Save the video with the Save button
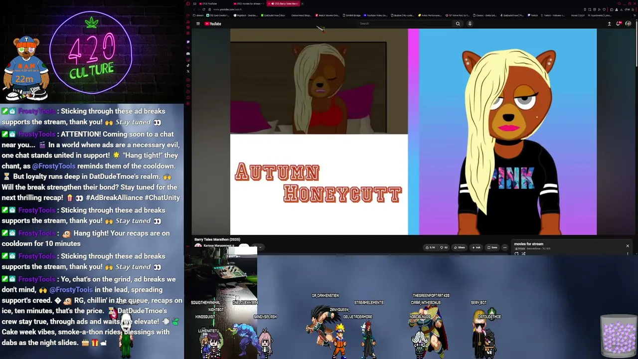 (x=492, y=247)
